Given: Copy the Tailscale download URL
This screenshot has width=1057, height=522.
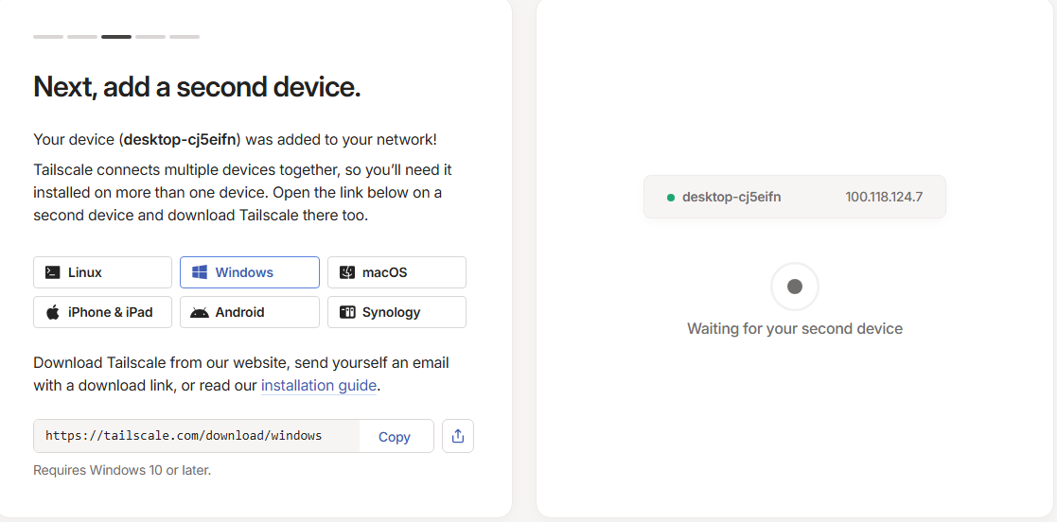Looking at the screenshot, I should pos(395,437).
